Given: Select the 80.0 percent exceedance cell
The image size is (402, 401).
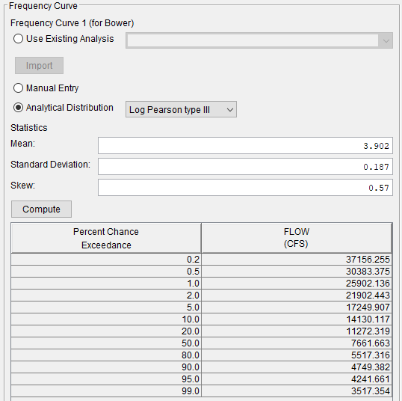Looking at the screenshot, I should [x=106, y=355].
